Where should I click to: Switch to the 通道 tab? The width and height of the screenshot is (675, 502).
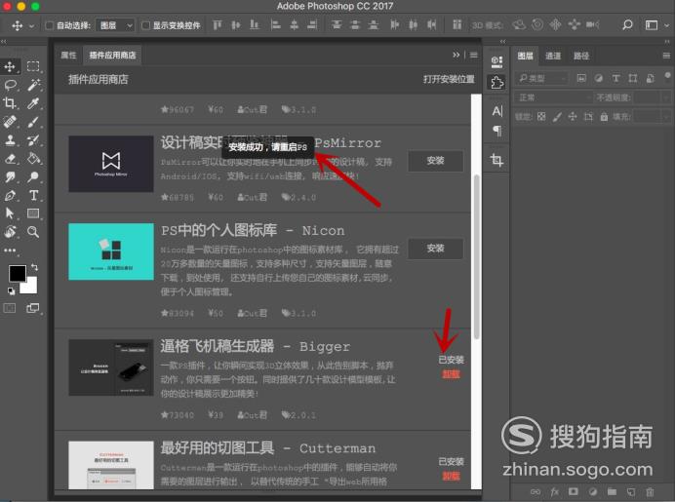tap(553, 56)
